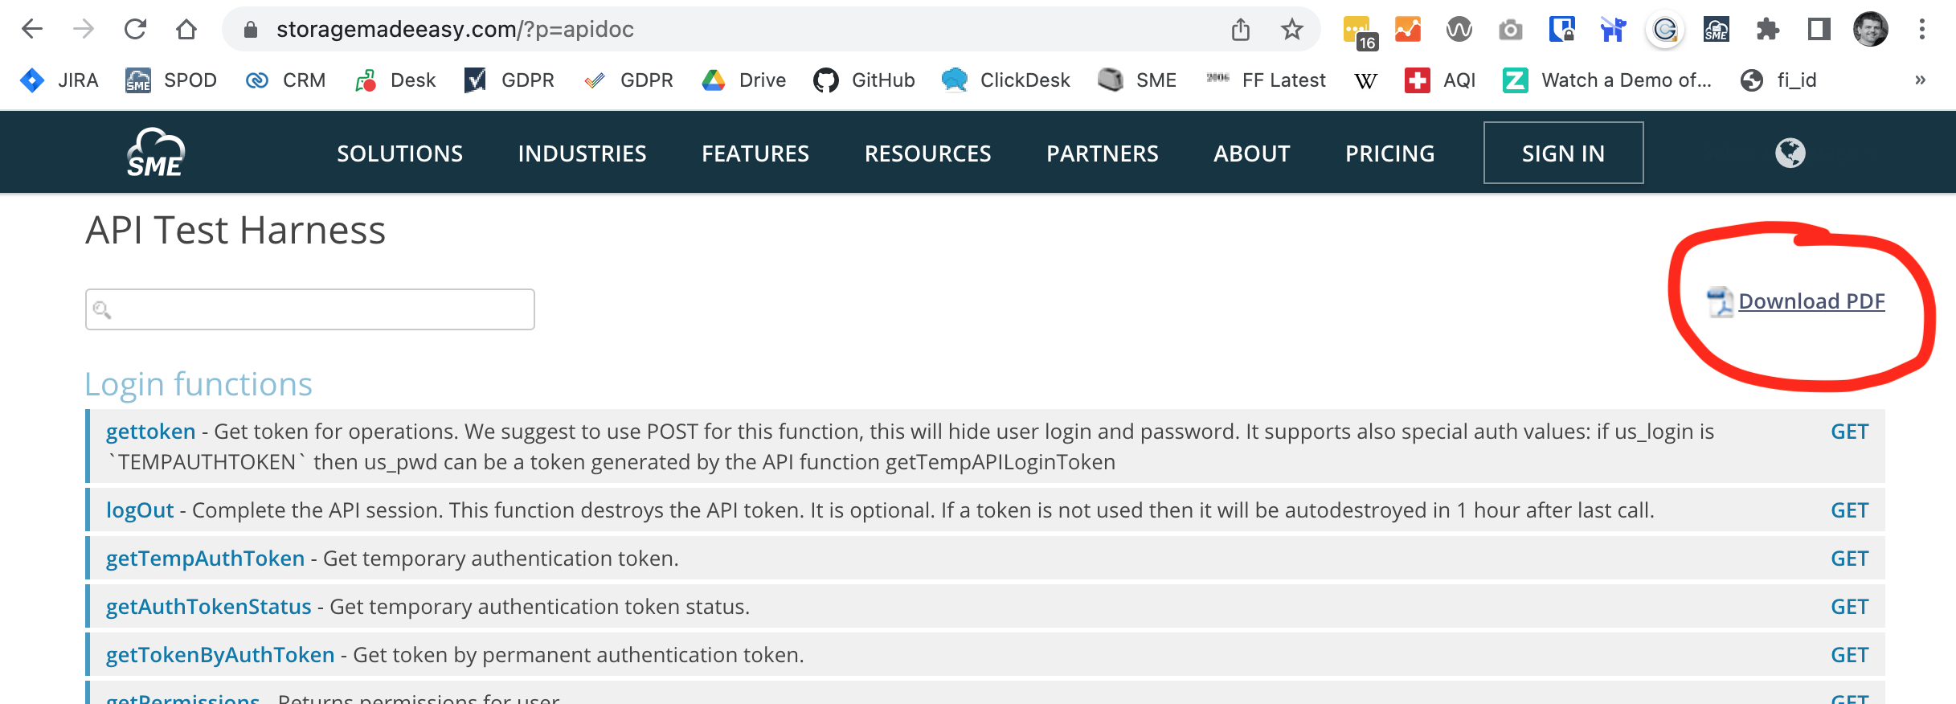Click the PDF file icon

pyautogui.click(x=1721, y=302)
